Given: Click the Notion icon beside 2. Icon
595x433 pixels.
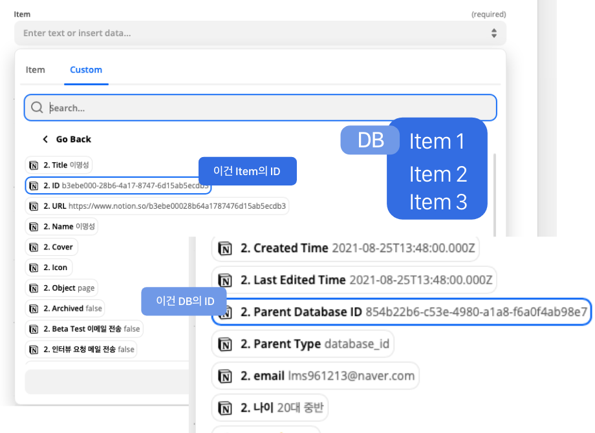Looking at the screenshot, I should tap(34, 268).
